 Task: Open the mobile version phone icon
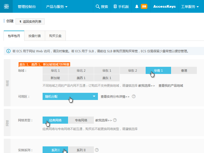coord(115,7)
